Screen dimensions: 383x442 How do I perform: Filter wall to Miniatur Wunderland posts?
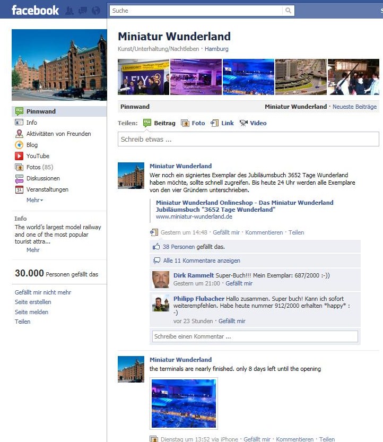(x=295, y=107)
